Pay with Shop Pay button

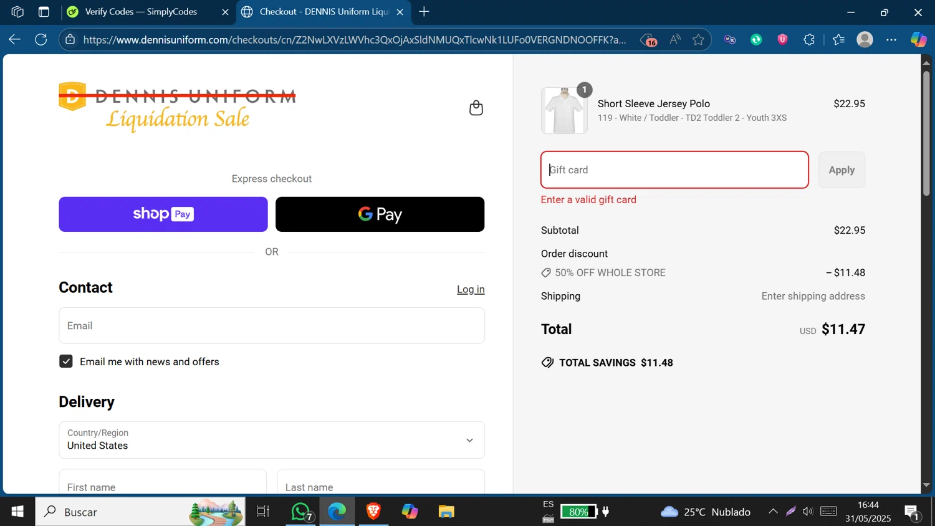click(163, 214)
